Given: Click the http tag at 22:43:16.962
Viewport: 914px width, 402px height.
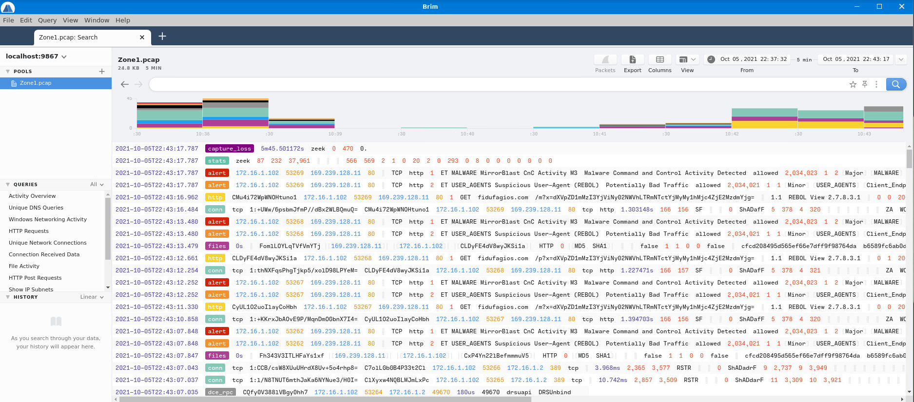Looking at the screenshot, I should pyautogui.click(x=215, y=197).
